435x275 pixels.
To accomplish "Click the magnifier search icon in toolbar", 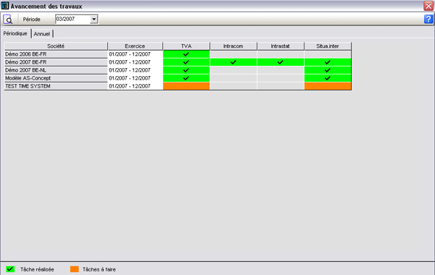I will click(x=8, y=20).
